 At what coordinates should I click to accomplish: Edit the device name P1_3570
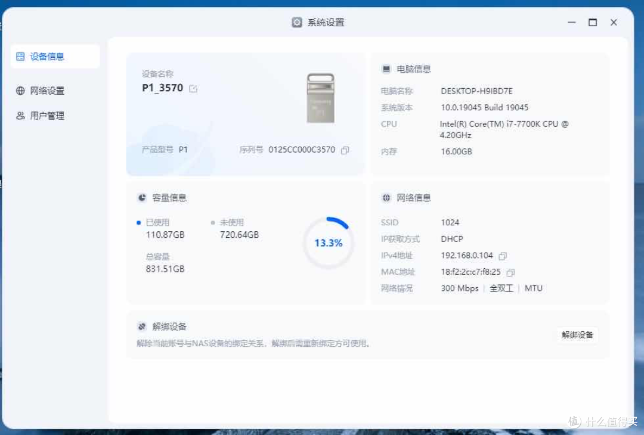point(193,88)
